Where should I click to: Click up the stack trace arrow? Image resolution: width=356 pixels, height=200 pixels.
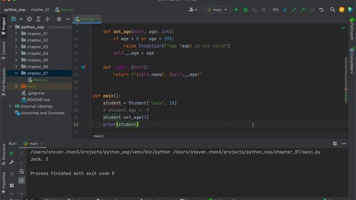21,153
